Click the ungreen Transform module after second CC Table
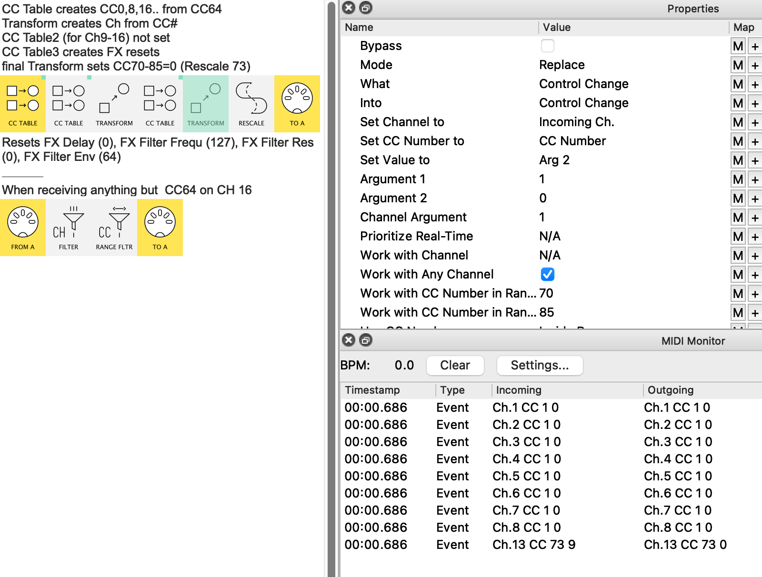The image size is (762, 577). coord(114,104)
